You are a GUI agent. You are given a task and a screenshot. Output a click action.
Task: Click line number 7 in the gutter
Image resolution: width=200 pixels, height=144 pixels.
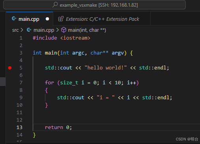pyautogui.click(x=21, y=83)
